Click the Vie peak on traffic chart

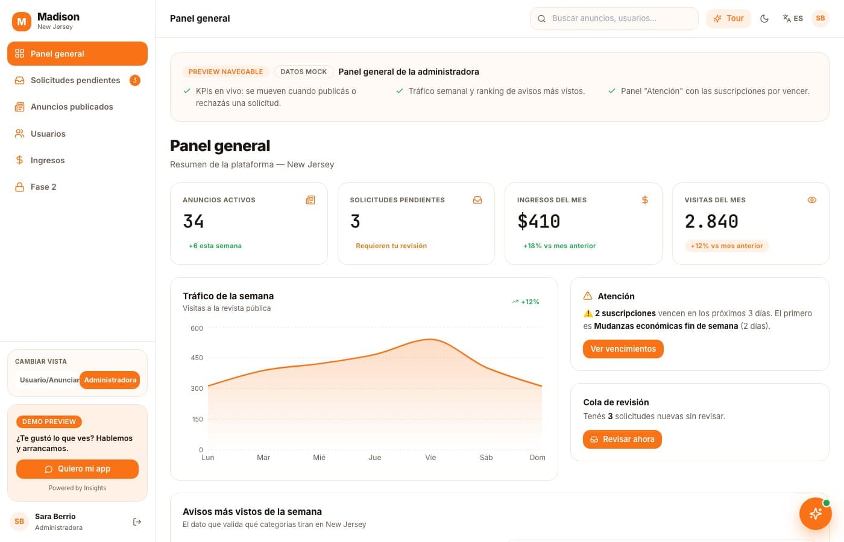pyautogui.click(x=430, y=340)
